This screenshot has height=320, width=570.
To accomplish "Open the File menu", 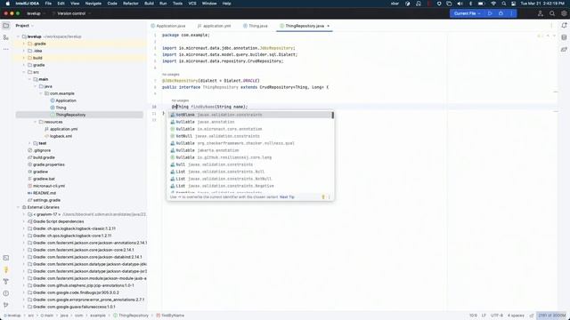I will (48, 4).
